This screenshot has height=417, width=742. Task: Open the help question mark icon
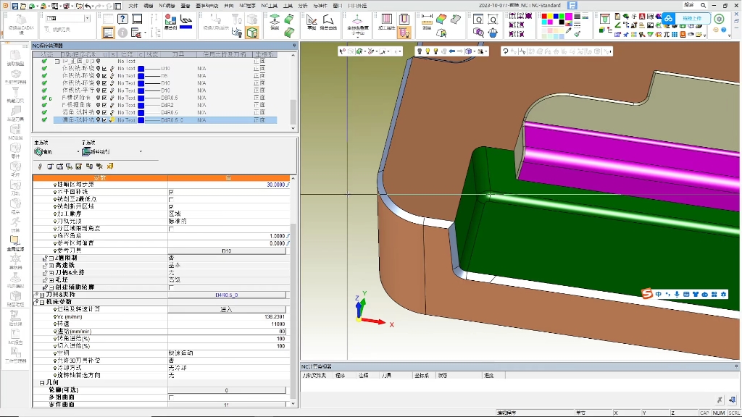point(122,19)
